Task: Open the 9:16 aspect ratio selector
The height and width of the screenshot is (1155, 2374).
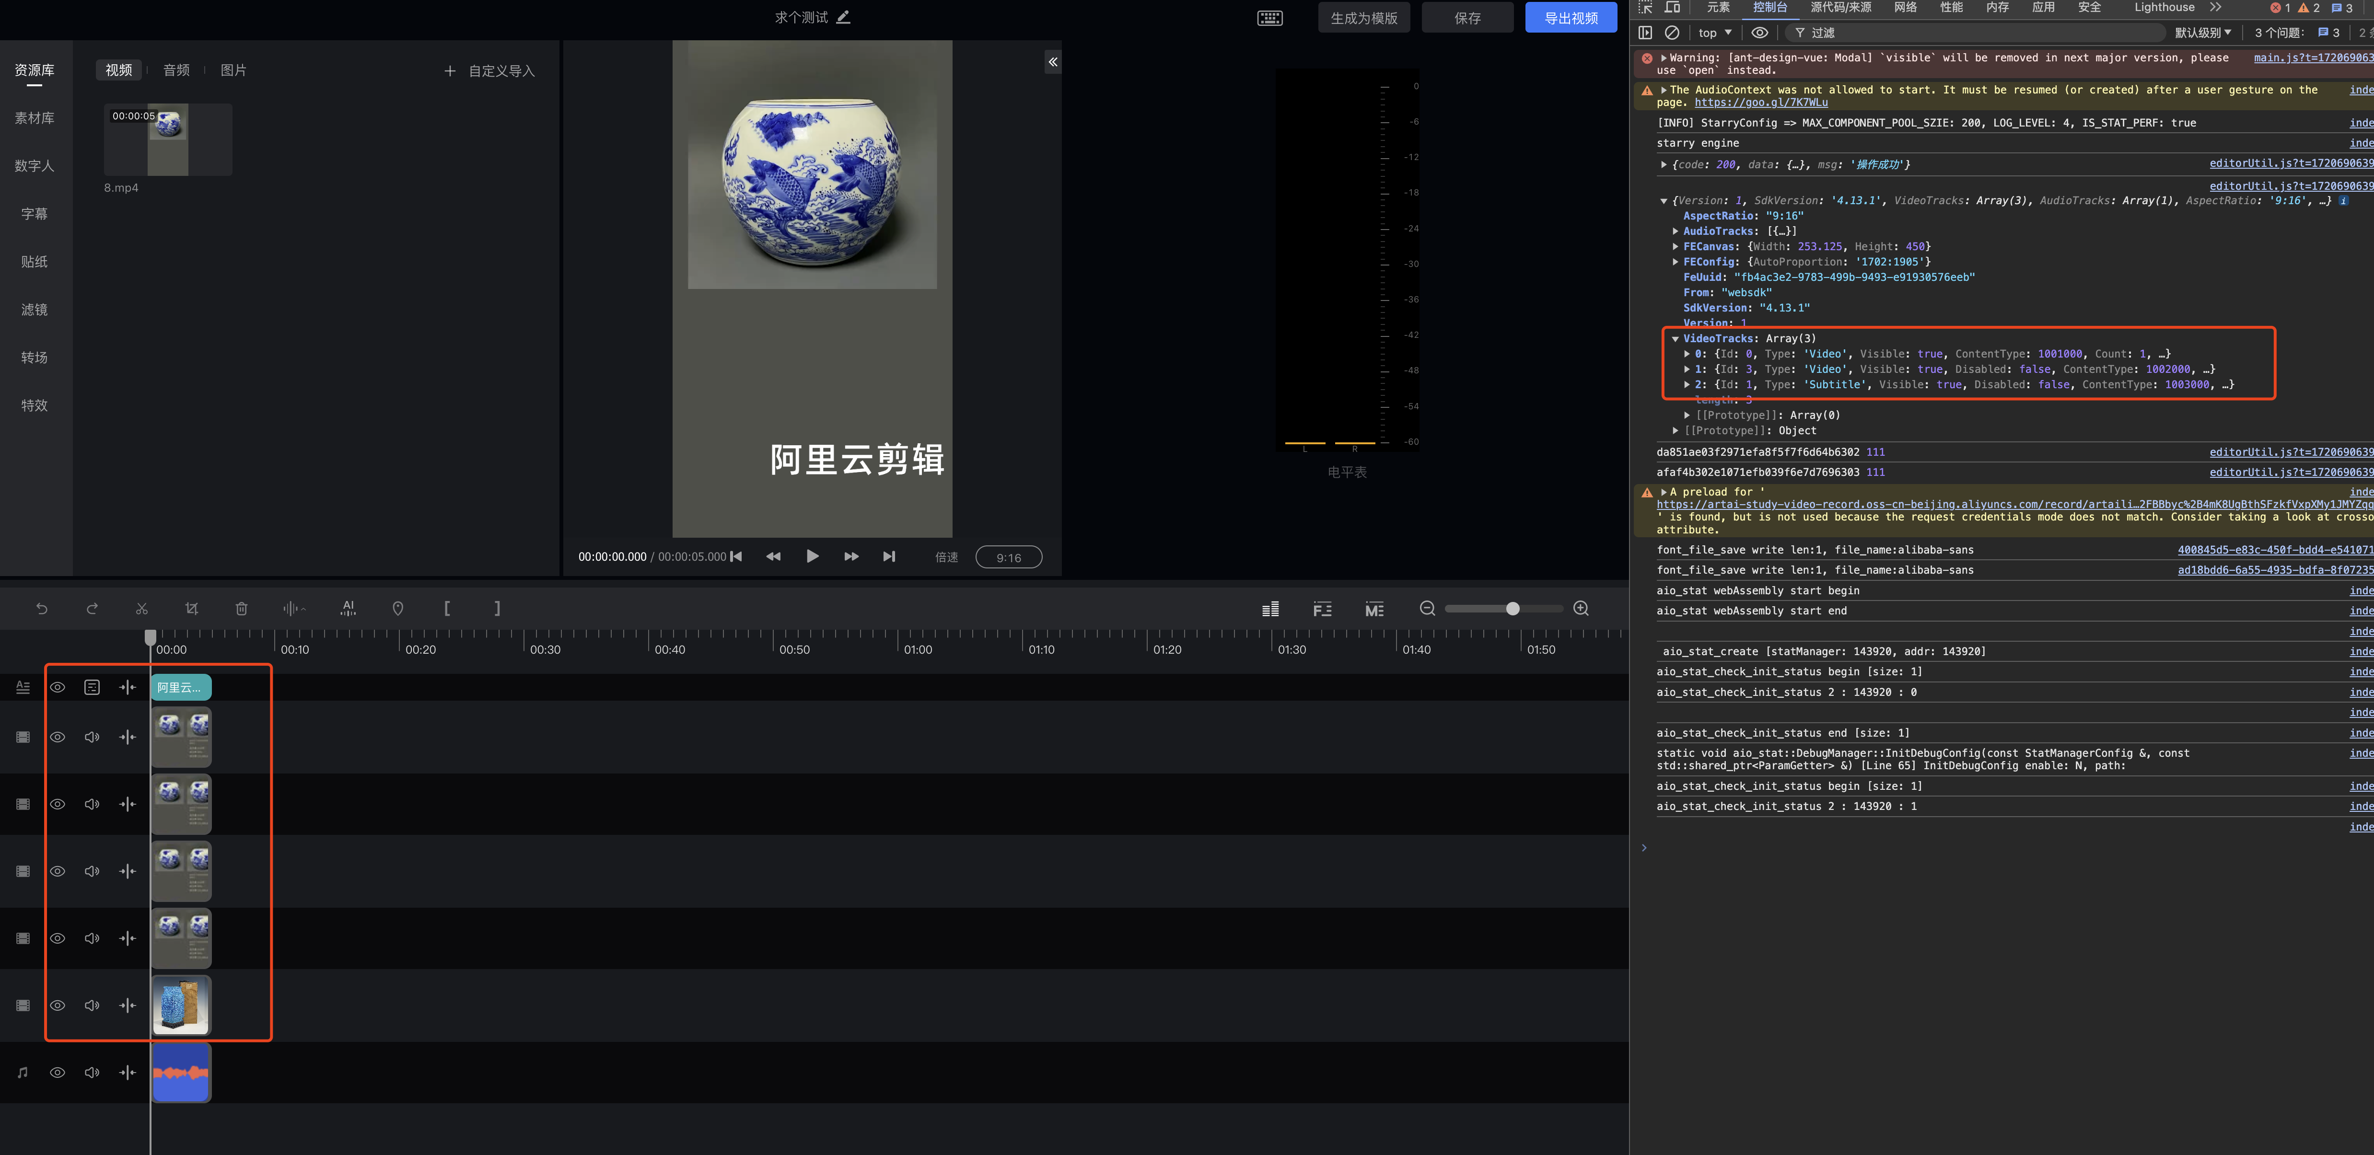Action: tap(1008, 557)
